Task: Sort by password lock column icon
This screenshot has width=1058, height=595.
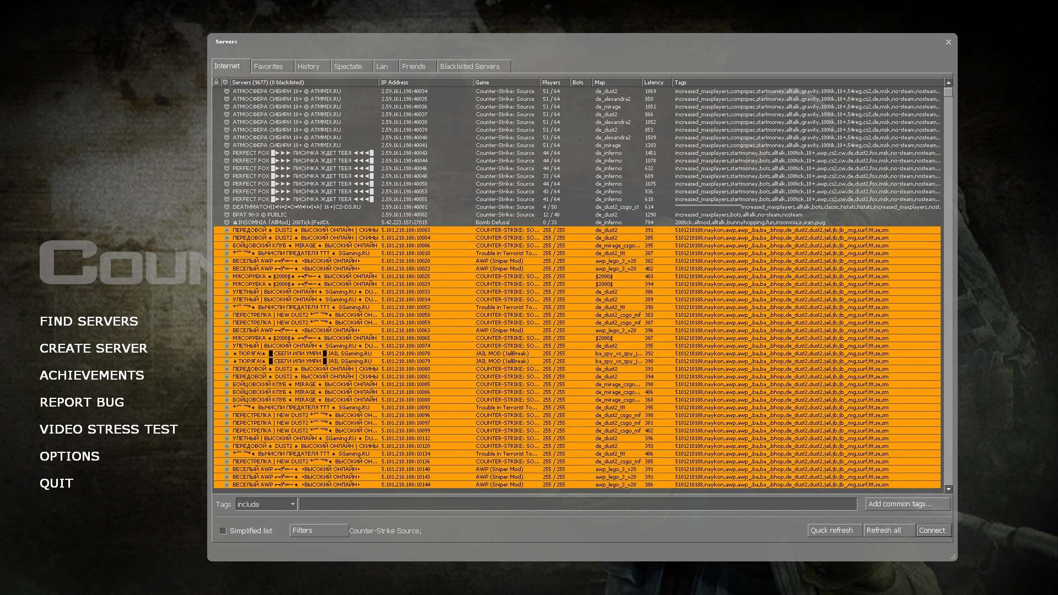Action: (x=217, y=82)
